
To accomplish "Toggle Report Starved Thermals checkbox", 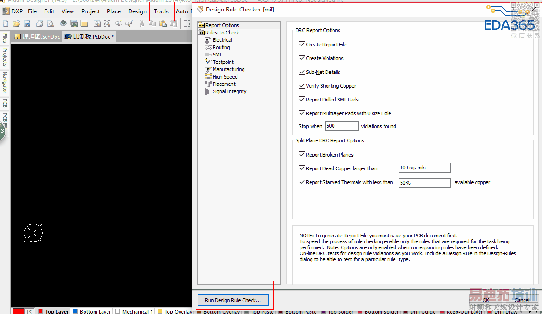I will (302, 182).
